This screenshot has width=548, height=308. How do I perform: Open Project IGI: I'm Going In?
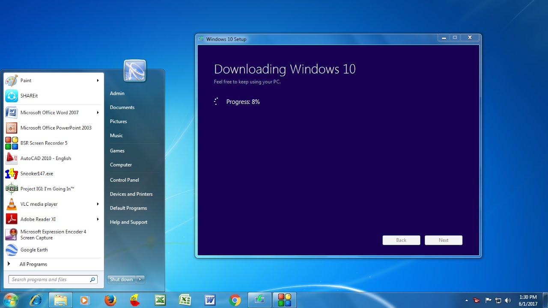[x=47, y=189]
